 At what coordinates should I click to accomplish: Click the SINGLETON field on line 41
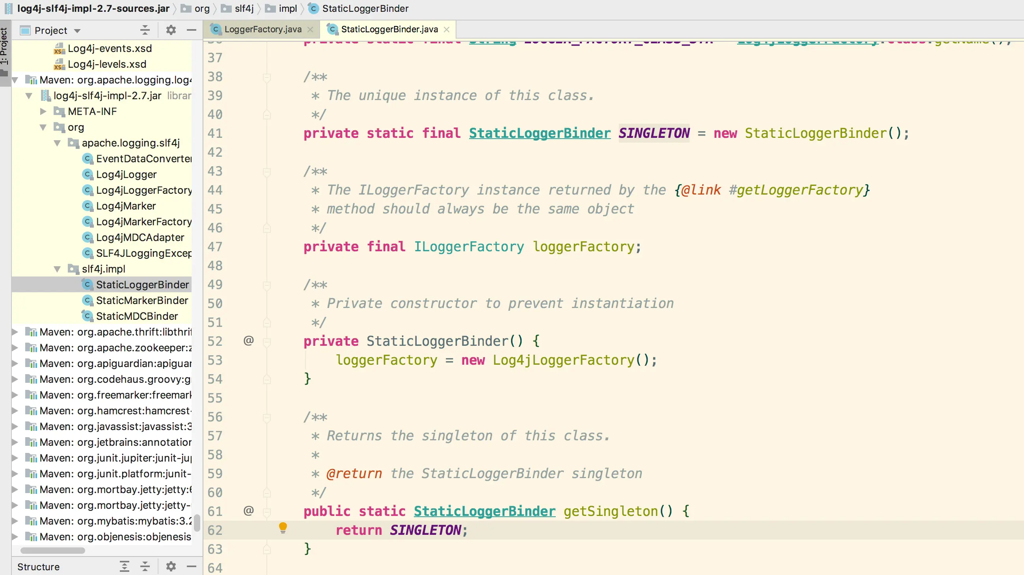(654, 133)
